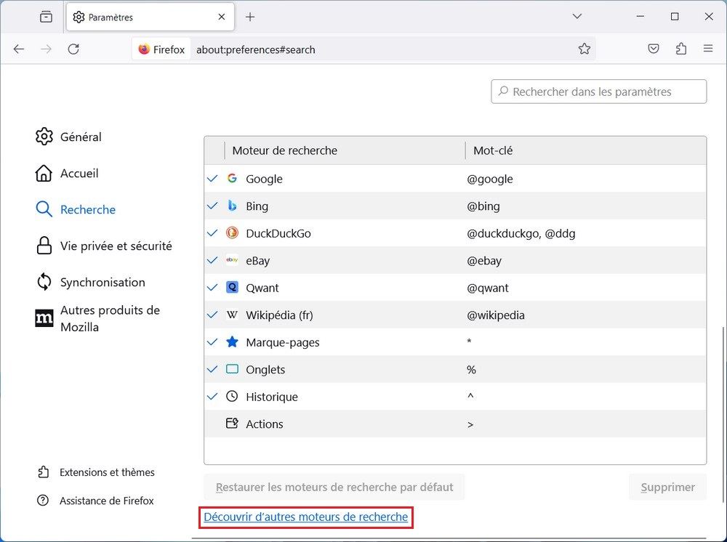Click Découvrir d'autres moteurs de recherche link

tap(305, 517)
